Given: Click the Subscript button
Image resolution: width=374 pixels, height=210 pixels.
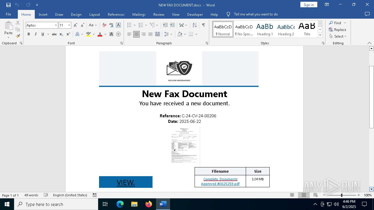Looking at the screenshot, I should [61, 34].
